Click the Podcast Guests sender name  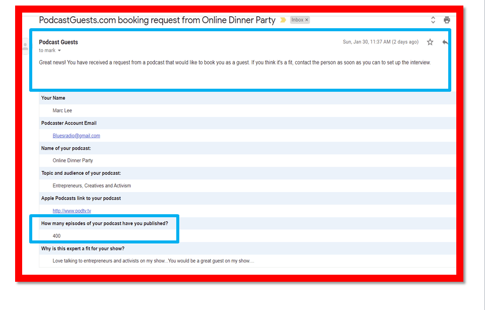(x=58, y=42)
